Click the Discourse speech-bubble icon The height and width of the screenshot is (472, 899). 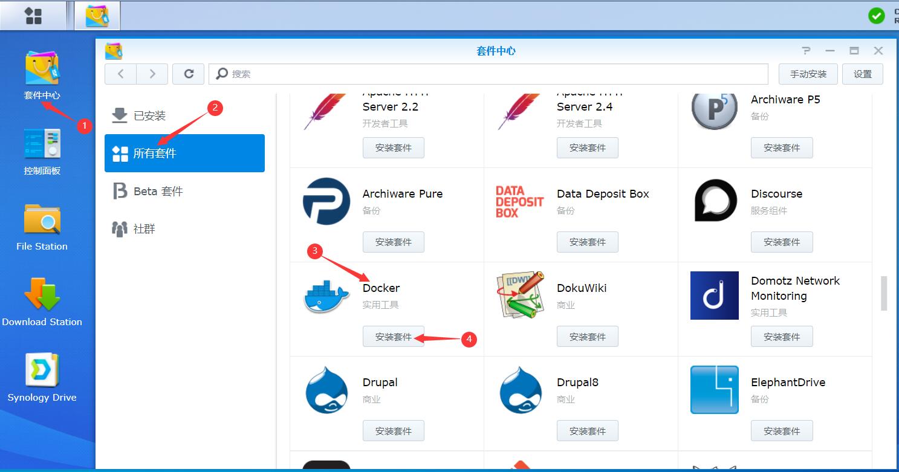(715, 200)
